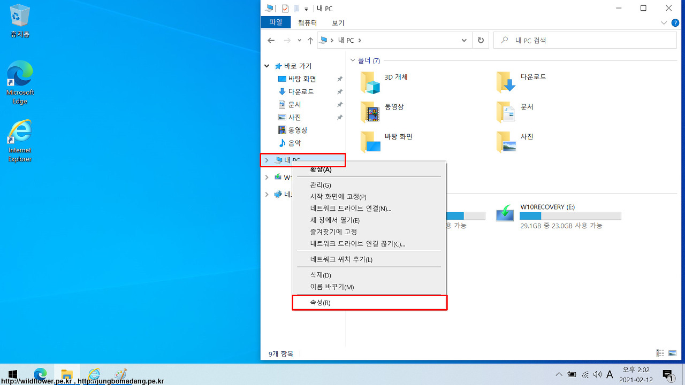Open the 파일 tab
This screenshot has width=685, height=385.
click(x=276, y=22)
